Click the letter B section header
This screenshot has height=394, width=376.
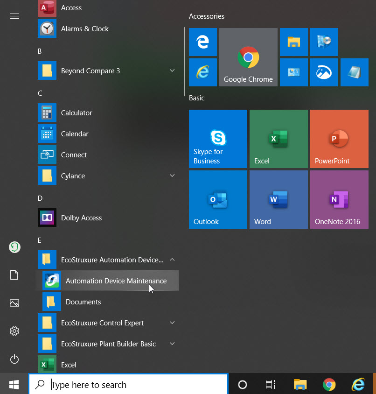(40, 51)
